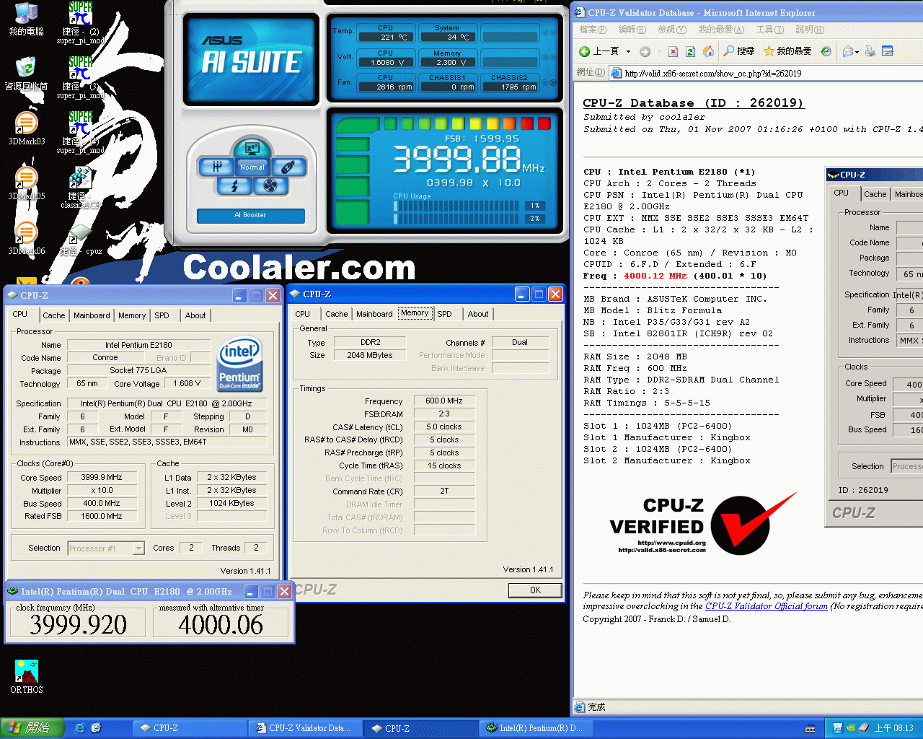Viewport: 923px width, 739px height.
Task: Open the My Computer desktop icon
Action: click(x=26, y=19)
